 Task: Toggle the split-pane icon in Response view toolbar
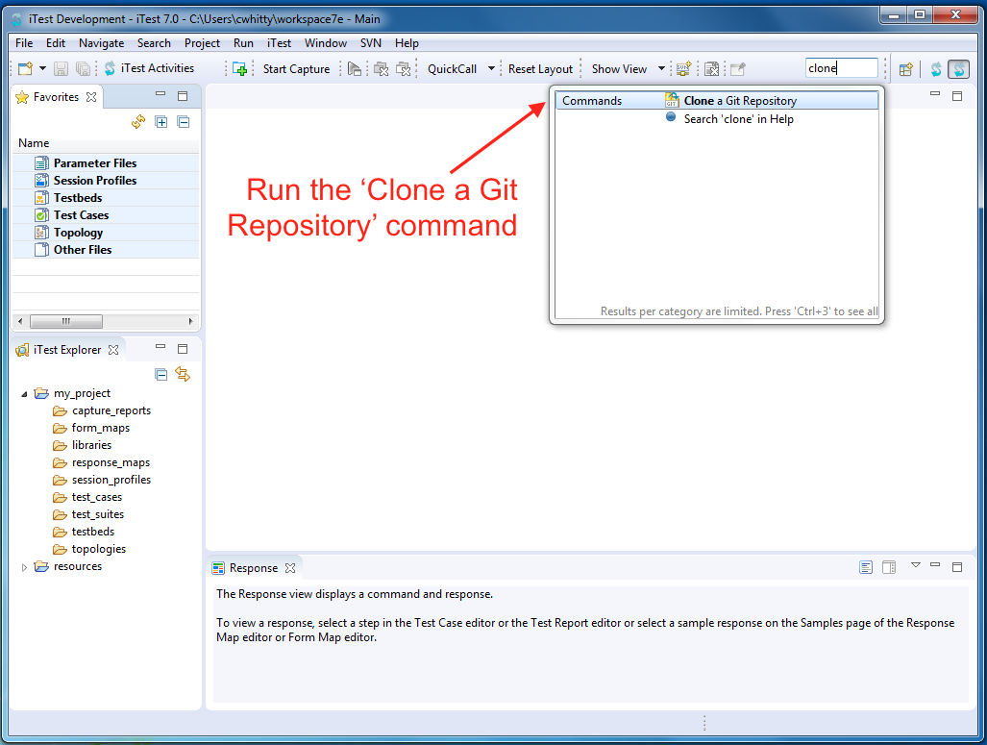889,567
